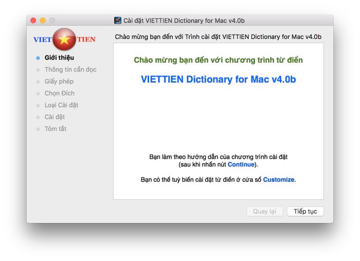Viewport: 360px width, 261px height.
Task: Select the Loại Cài đặt step
Action: tap(61, 105)
